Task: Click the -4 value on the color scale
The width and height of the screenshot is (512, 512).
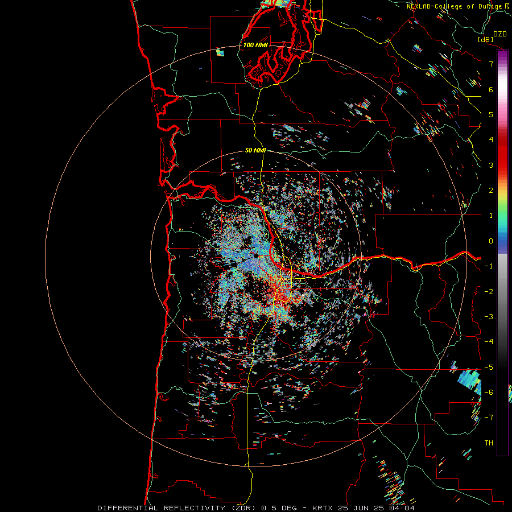Action: [x=489, y=342]
